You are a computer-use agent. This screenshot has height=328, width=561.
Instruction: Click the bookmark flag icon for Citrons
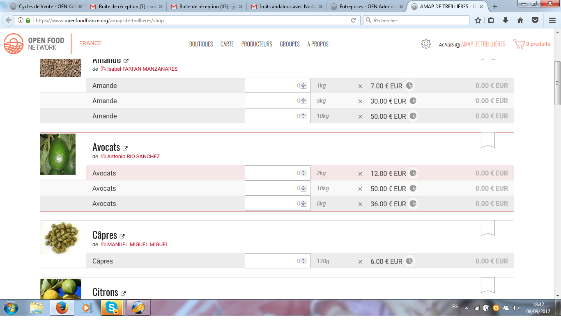pyautogui.click(x=488, y=285)
